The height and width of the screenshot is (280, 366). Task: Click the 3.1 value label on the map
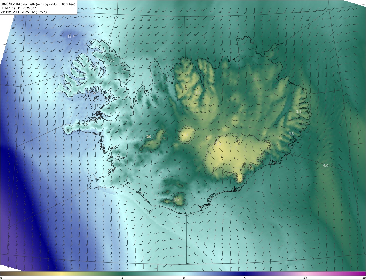click(299, 111)
